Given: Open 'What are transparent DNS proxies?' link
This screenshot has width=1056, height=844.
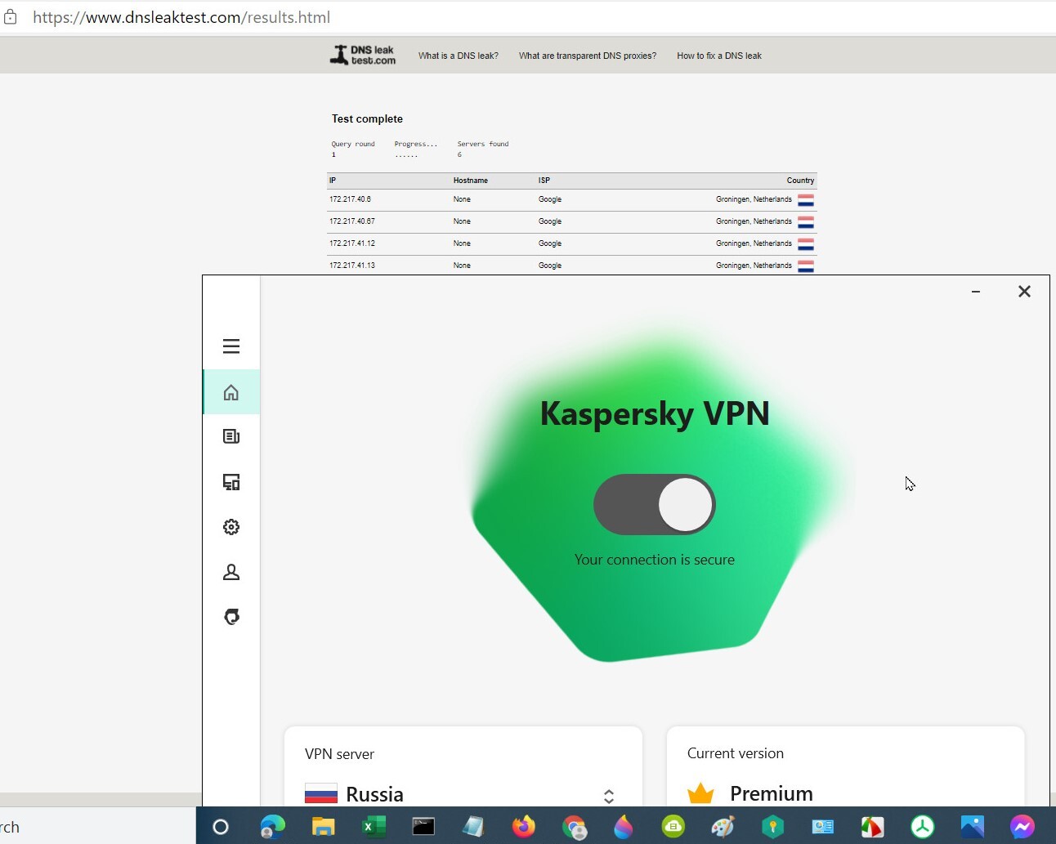Looking at the screenshot, I should tap(588, 56).
